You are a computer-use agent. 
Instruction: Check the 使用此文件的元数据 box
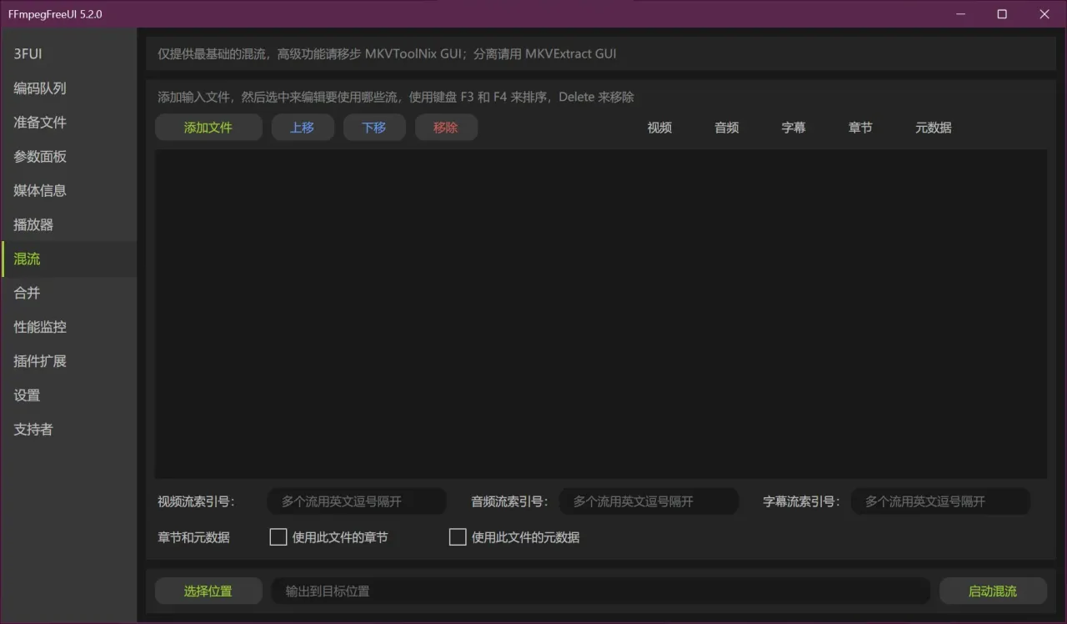click(458, 537)
